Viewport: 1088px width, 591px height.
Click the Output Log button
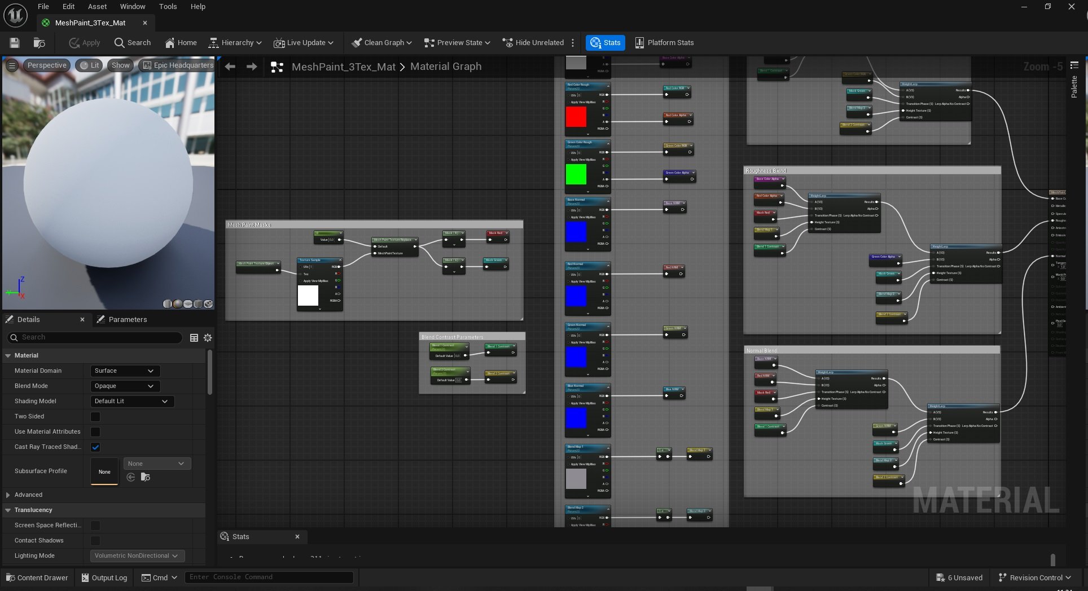[x=104, y=577]
